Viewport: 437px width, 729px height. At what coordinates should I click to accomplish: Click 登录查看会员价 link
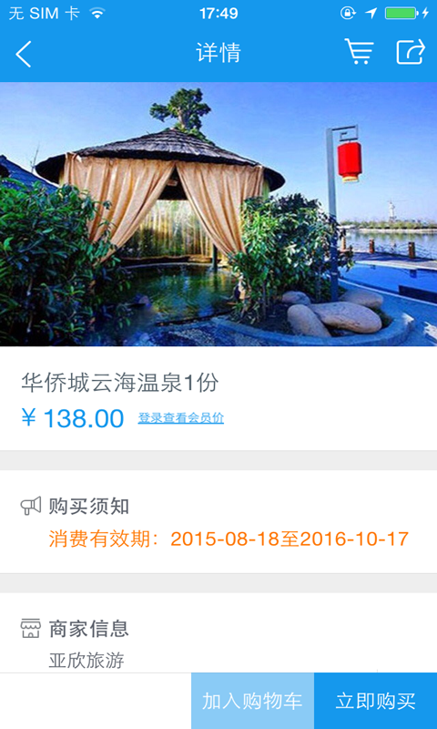pyautogui.click(x=180, y=418)
